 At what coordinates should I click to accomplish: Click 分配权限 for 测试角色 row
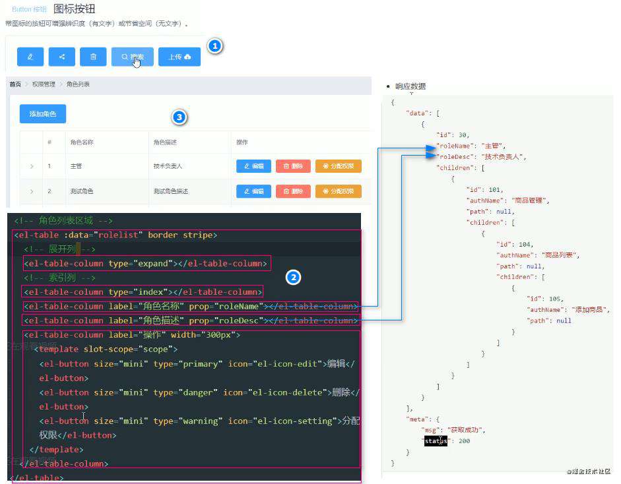pyautogui.click(x=339, y=191)
